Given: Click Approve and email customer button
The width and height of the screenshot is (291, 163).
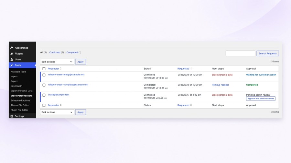Looking at the screenshot, I should click(261, 99).
